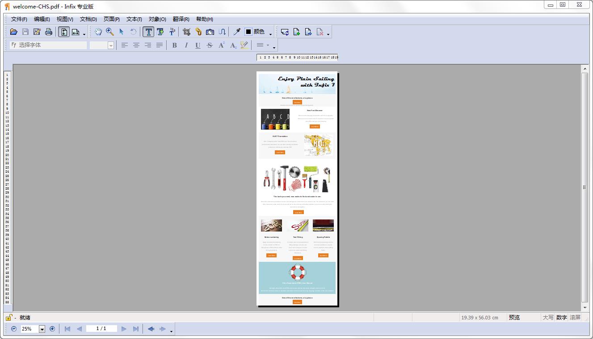Select the Zoom magnifier tool
Screen dimensions: 593x339
pyautogui.click(x=109, y=32)
